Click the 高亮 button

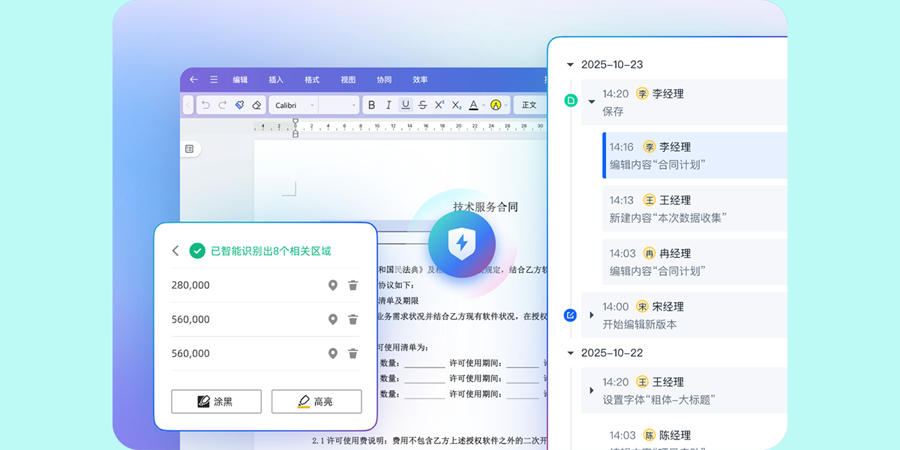(316, 401)
